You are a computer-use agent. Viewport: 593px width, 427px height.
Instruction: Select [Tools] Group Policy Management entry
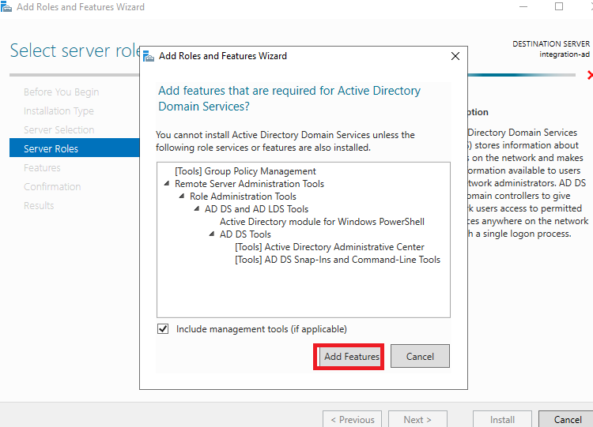point(245,171)
